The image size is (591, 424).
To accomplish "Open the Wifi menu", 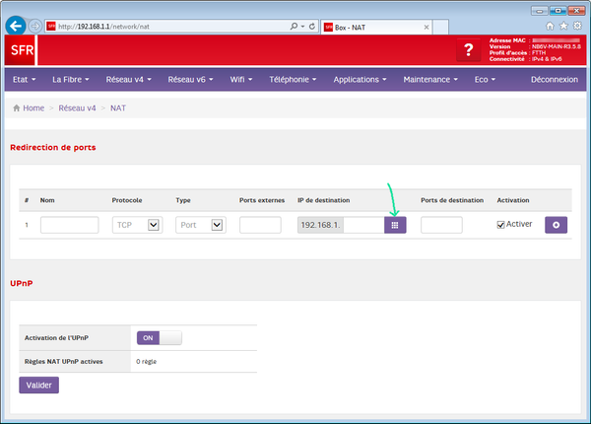I will tap(241, 79).
